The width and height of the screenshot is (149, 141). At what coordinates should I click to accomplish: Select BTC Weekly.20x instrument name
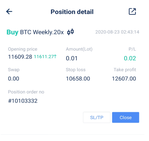click(x=42, y=32)
